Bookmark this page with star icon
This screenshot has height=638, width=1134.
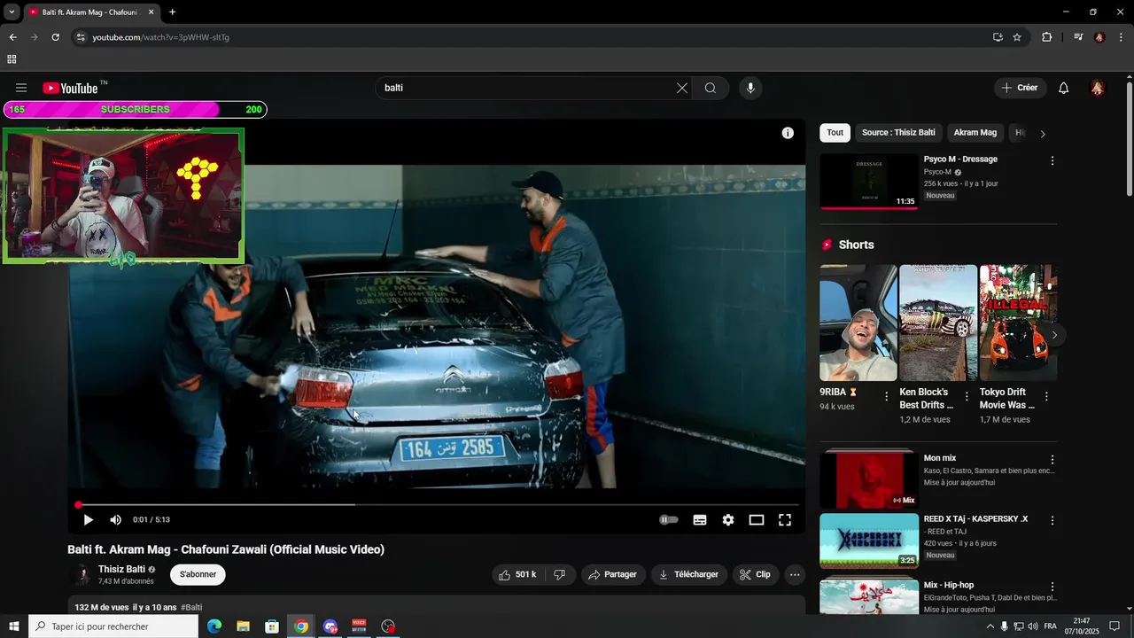click(x=1017, y=37)
